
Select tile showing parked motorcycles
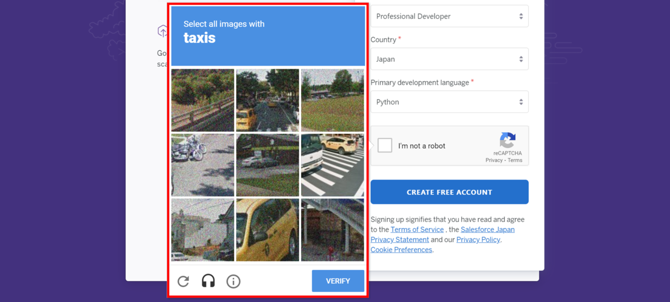tap(203, 165)
